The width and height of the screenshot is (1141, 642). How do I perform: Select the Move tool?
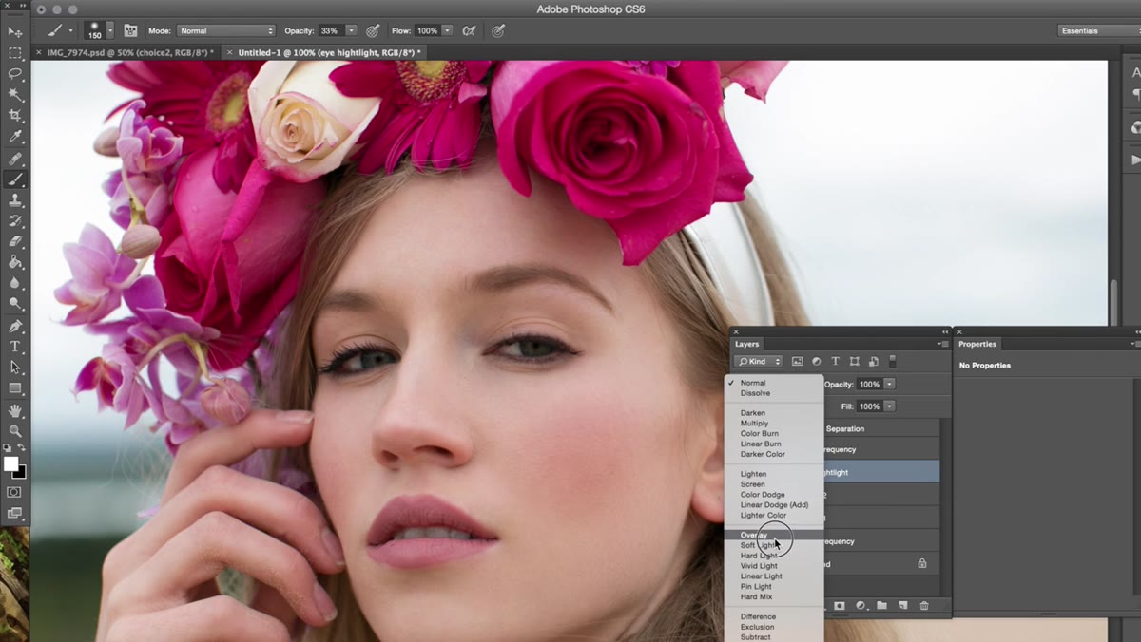coord(15,32)
